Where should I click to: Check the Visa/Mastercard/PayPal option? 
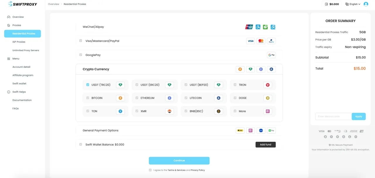pyautogui.click(x=81, y=41)
